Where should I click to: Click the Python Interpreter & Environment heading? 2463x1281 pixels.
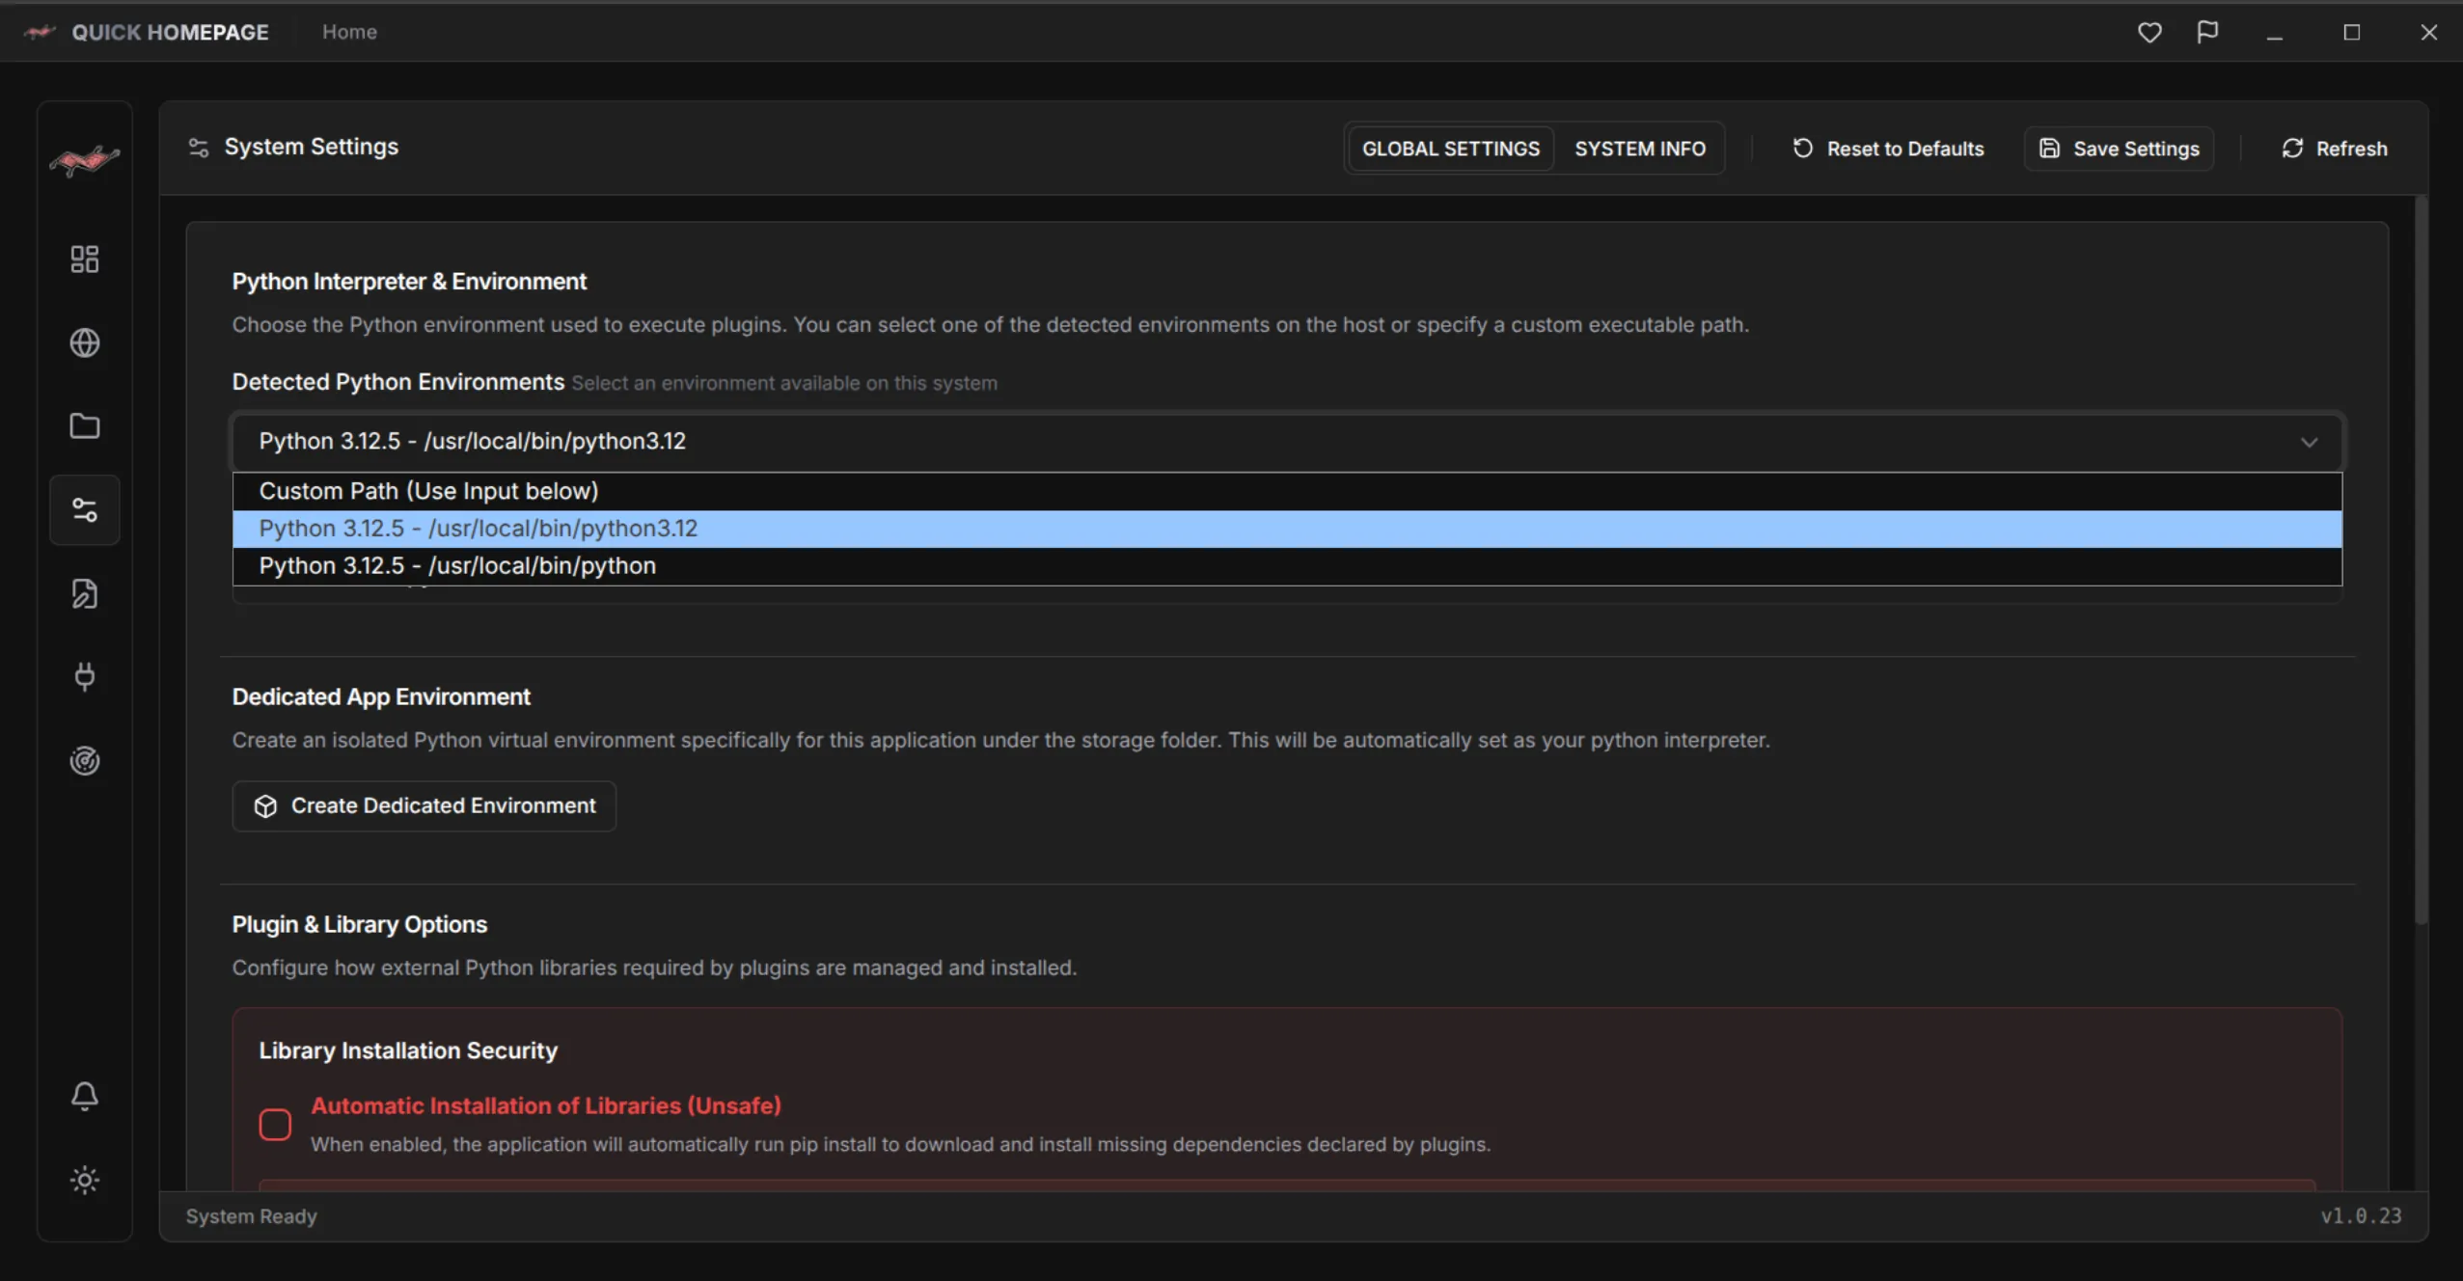pyautogui.click(x=409, y=282)
